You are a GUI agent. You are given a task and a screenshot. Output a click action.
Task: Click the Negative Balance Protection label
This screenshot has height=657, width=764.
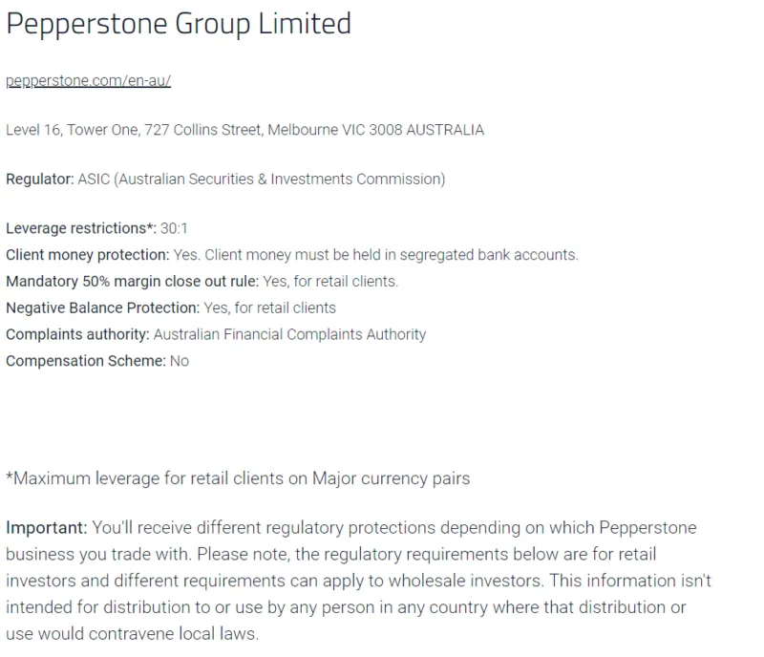[x=102, y=307]
